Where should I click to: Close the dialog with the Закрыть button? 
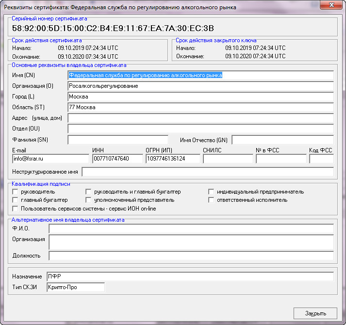point(315,313)
